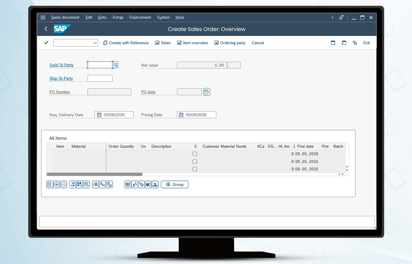The width and height of the screenshot is (412, 264).
Task: Click the left chevron in the title bar
Action: click(x=333, y=17)
